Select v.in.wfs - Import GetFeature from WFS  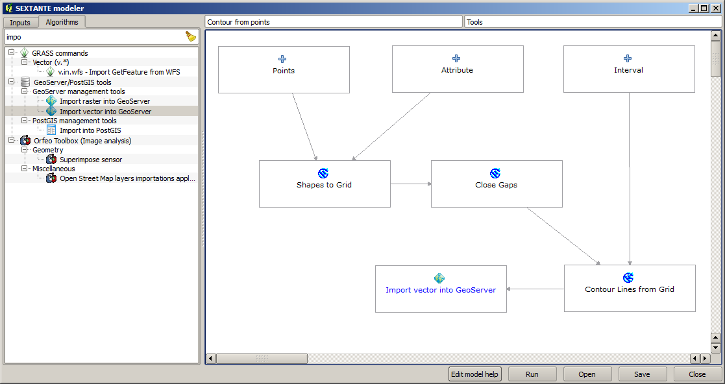(119, 72)
